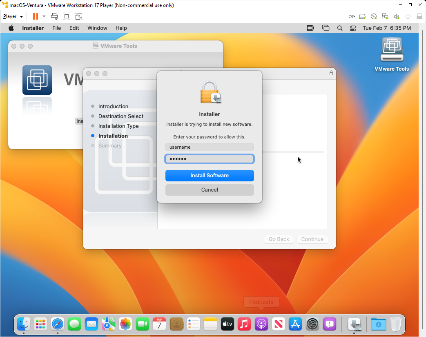426x337 pixels.
Task: Focus the password field
Action: tap(210, 159)
